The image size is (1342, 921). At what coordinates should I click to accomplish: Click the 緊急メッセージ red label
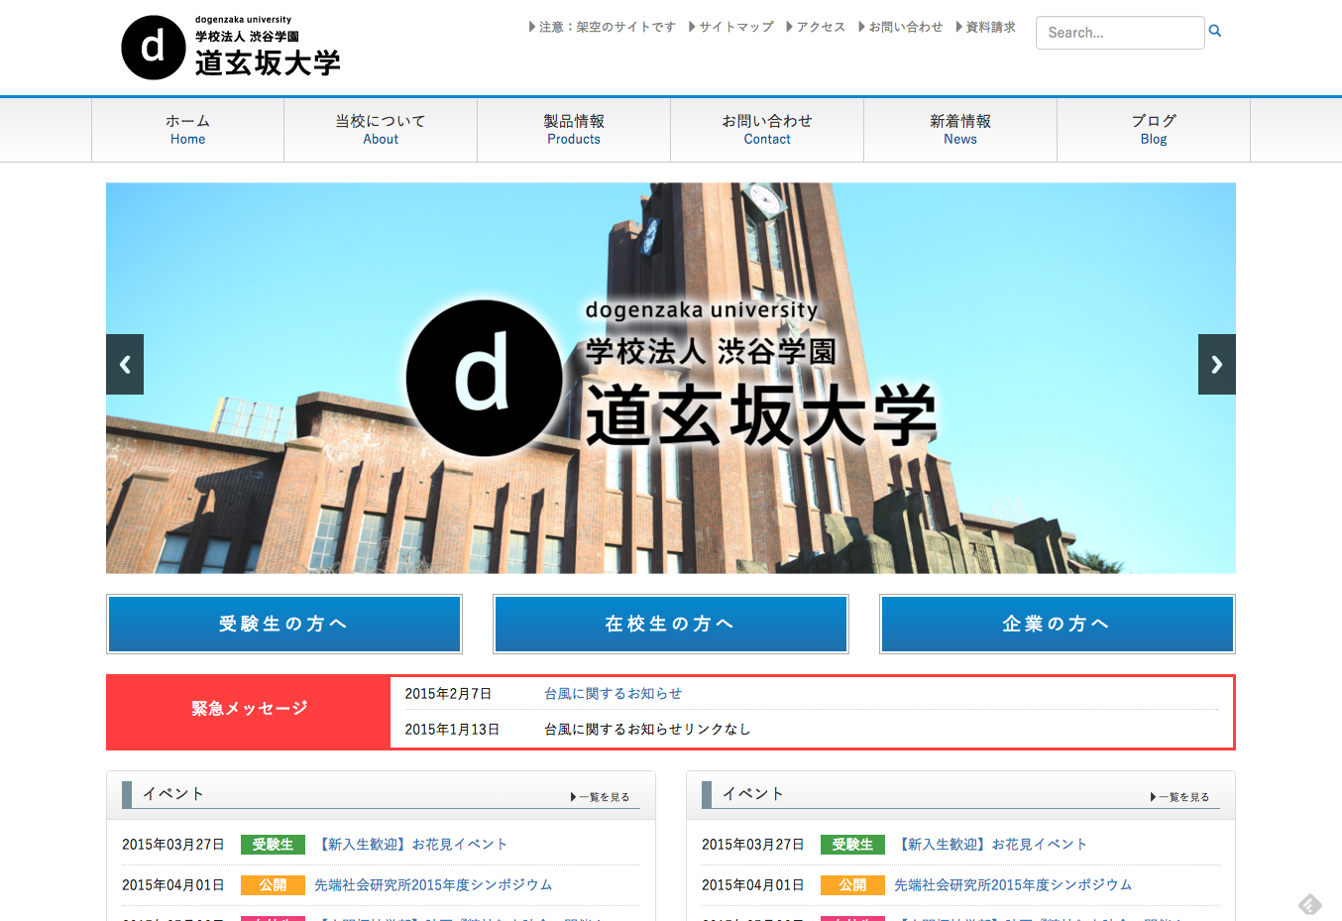(249, 712)
